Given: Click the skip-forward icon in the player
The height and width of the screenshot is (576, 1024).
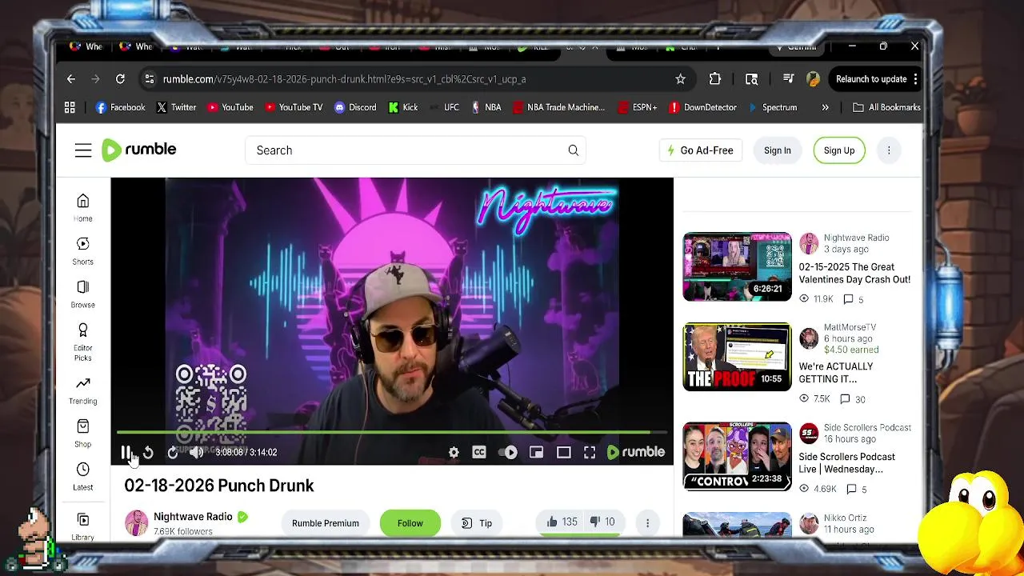Looking at the screenshot, I should pyautogui.click(x=173, y=453).
